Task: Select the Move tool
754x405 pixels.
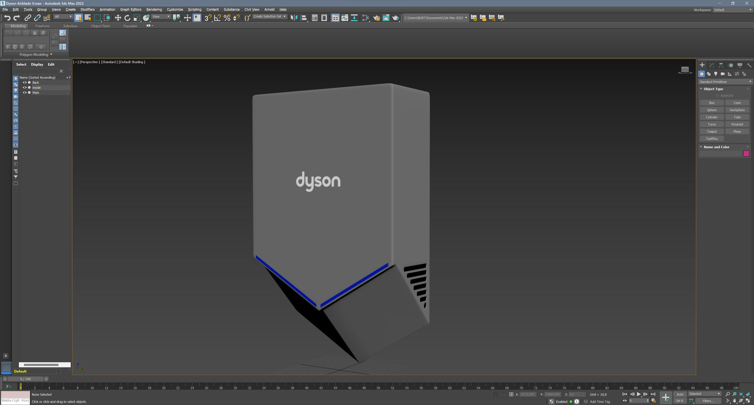Action: point(117,18)
